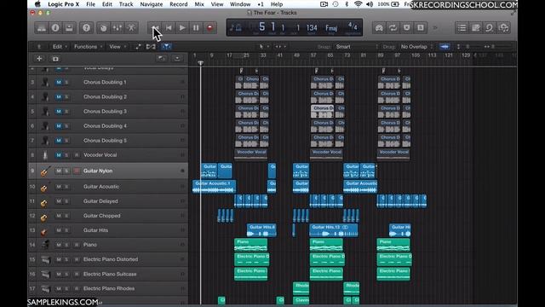Click the Guitar Nylon track icon
The height and width of the screenshot is (307, 545).
coord(44,171)
